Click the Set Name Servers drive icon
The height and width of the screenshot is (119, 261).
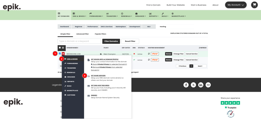89,76
